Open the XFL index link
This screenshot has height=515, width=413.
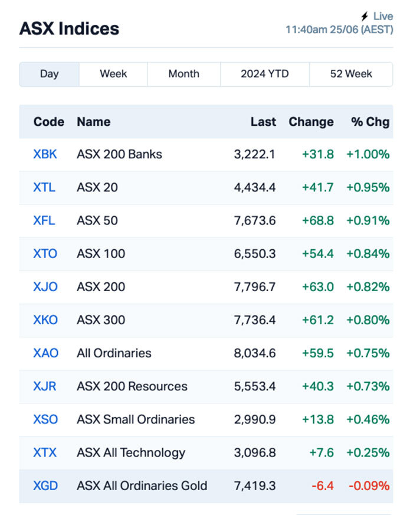pos(44,221)
